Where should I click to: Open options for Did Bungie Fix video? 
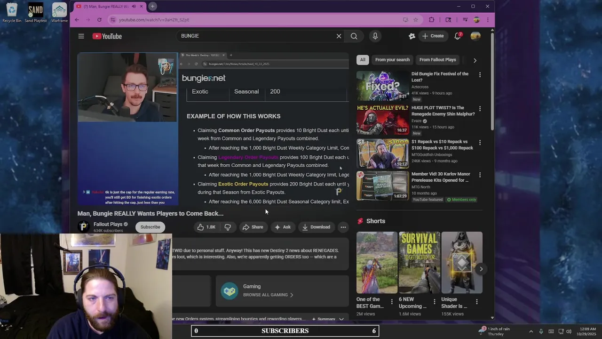[480, 75]
